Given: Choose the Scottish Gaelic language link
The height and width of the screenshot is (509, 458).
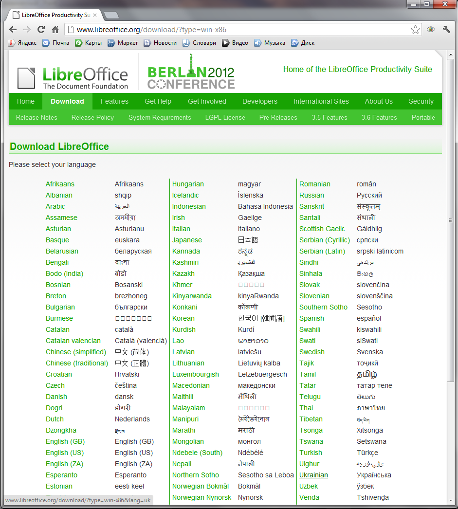Looking at the screenshot, I should (x=322, y=229).
